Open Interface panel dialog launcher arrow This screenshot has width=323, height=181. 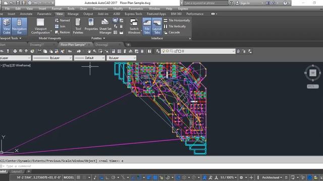coord(190,38)
